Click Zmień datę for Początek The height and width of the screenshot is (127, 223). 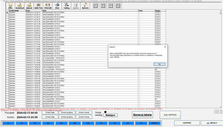pyautogui.click(x=50, y=112)
